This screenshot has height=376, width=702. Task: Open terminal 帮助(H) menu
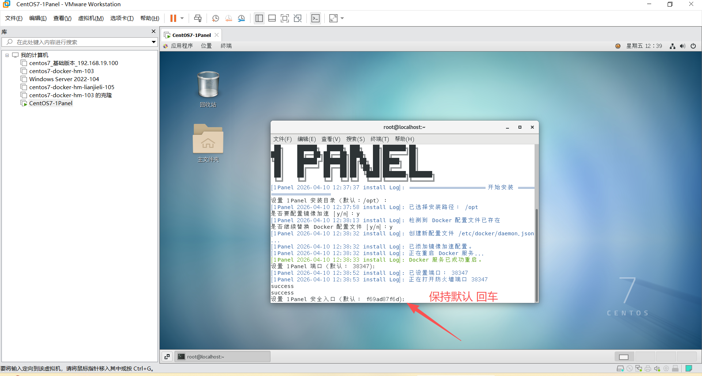[404, 139]
